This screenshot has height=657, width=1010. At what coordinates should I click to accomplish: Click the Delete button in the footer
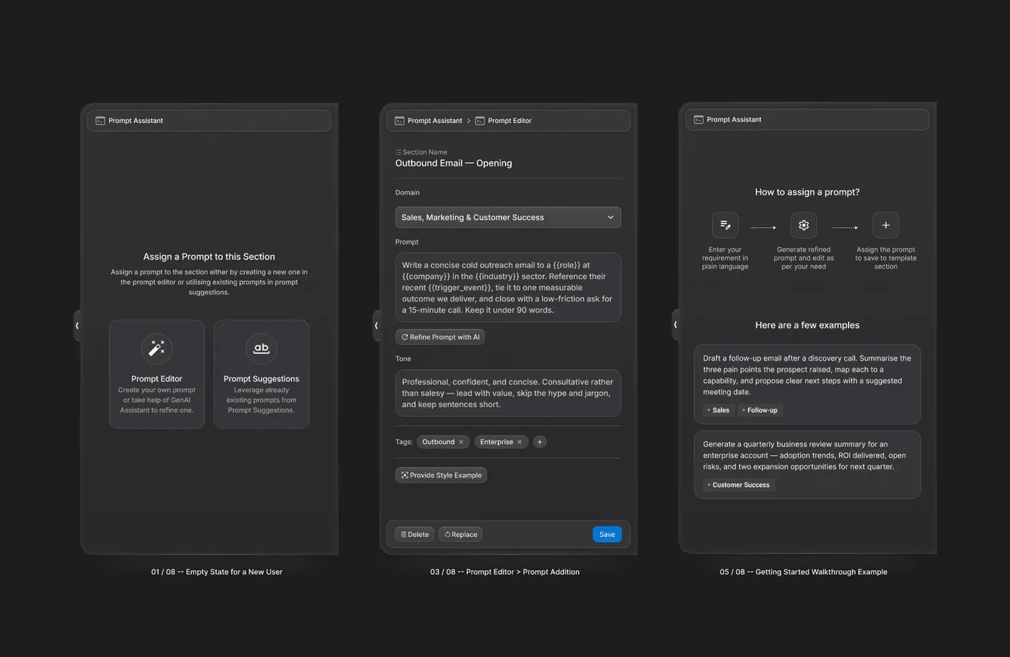click(414, 535)
